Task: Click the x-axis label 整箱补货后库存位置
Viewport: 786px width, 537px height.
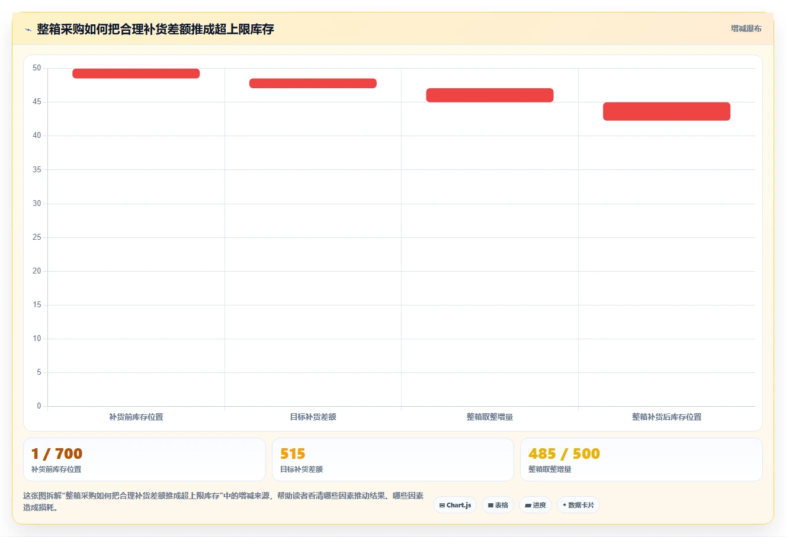Action: click(666, 417)
